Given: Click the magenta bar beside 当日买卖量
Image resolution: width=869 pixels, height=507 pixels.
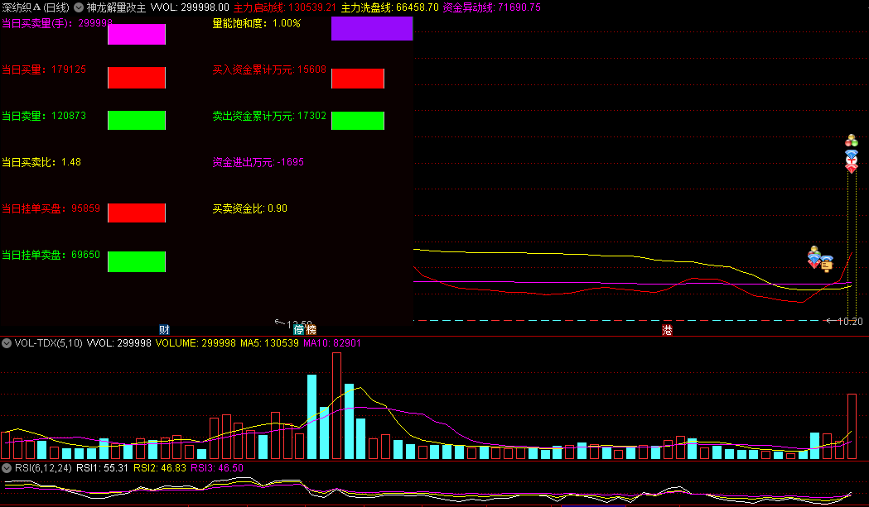Looking at the screenshot, I should click(137, 34).
